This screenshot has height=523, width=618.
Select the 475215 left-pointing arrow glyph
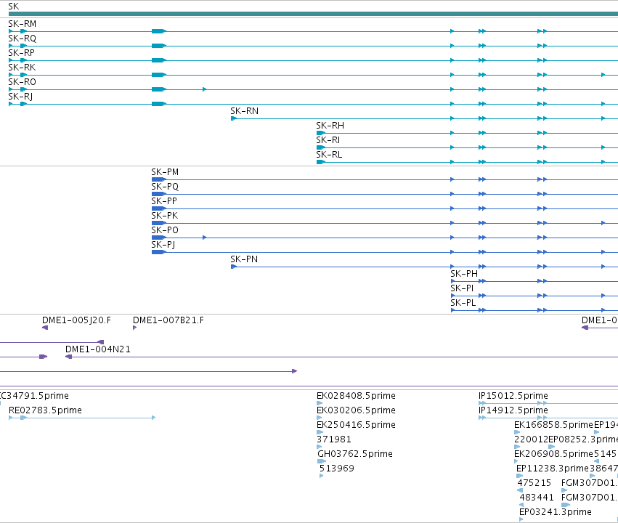tap(520, 490)
